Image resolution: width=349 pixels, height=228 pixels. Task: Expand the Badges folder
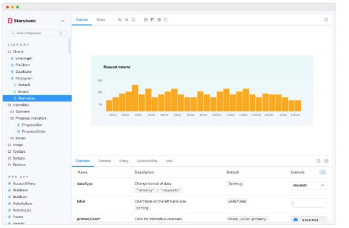click(6, 158)
